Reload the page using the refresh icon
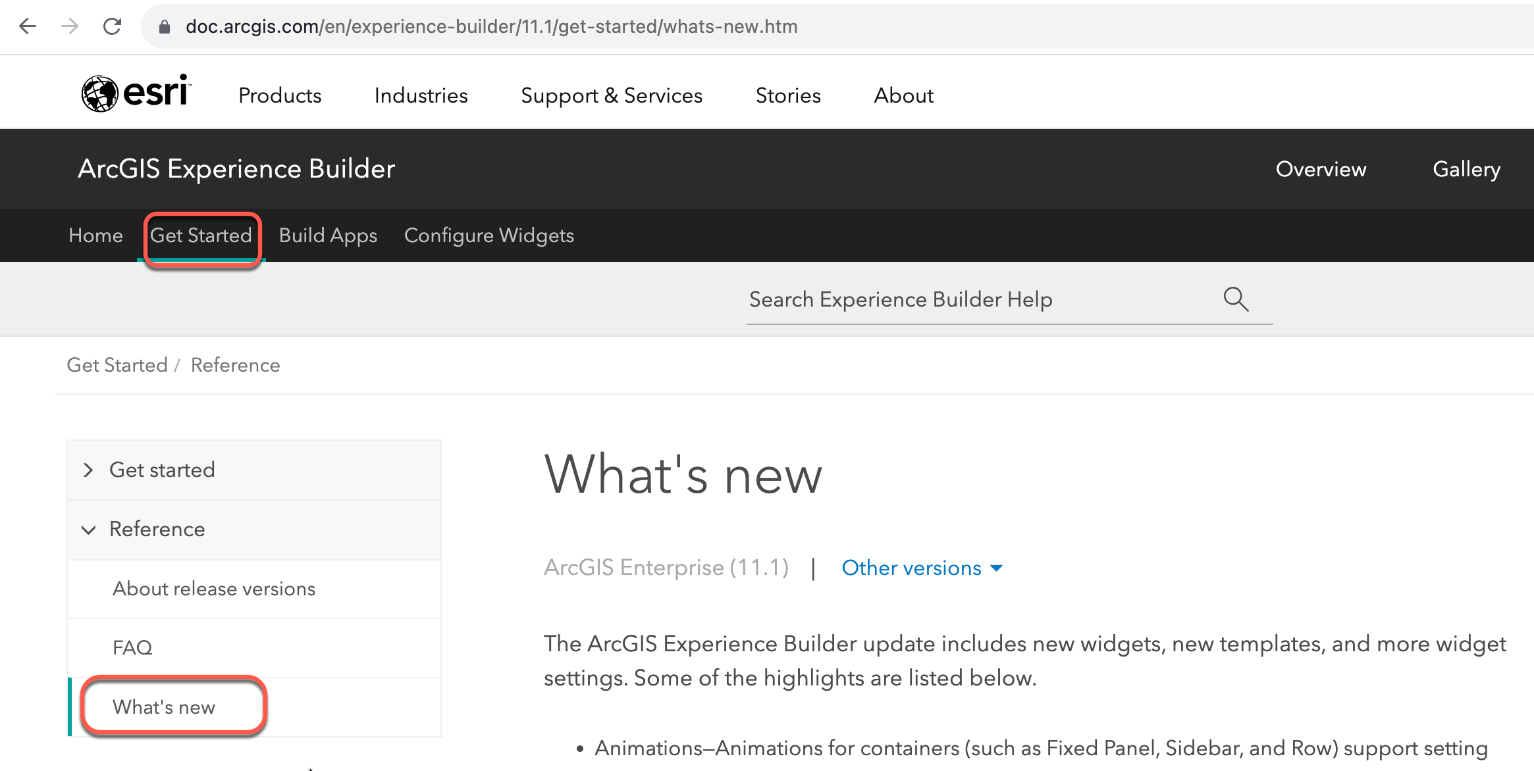 coord(112,26)
